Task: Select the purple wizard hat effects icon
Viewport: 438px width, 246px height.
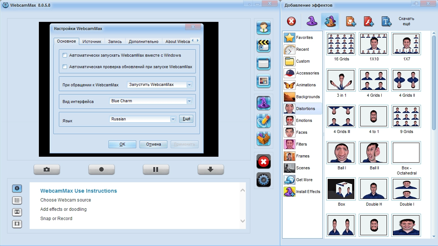Action: pos(312,21)
